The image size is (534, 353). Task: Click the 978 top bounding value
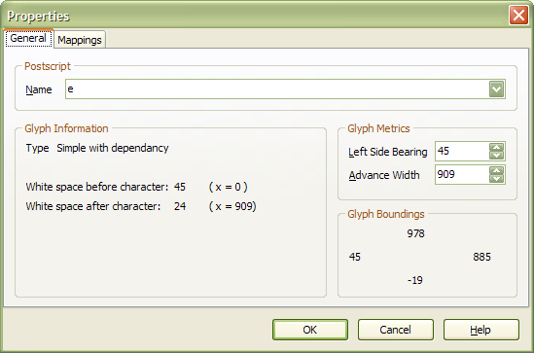(x=416, y=233)
